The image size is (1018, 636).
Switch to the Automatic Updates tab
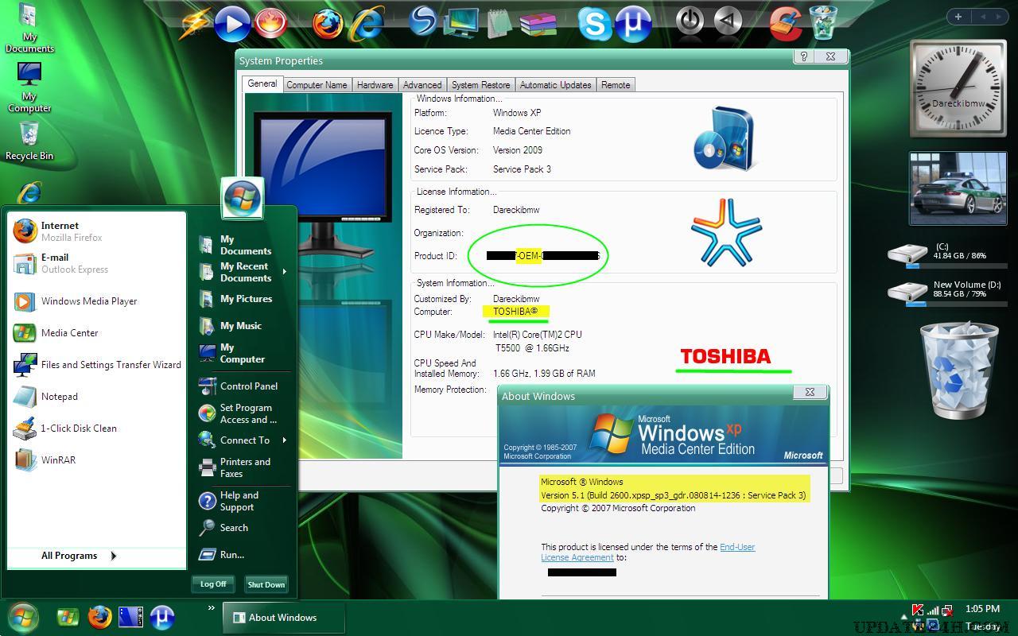(x=555, y=85)
